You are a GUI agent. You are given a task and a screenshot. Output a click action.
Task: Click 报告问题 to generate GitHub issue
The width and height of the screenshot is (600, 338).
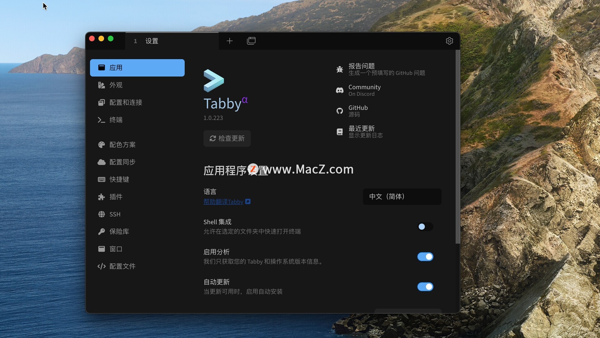[380, 69]
